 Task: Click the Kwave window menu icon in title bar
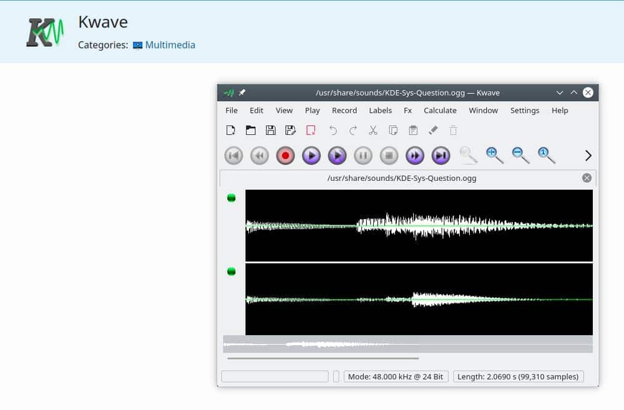(229, 93)
